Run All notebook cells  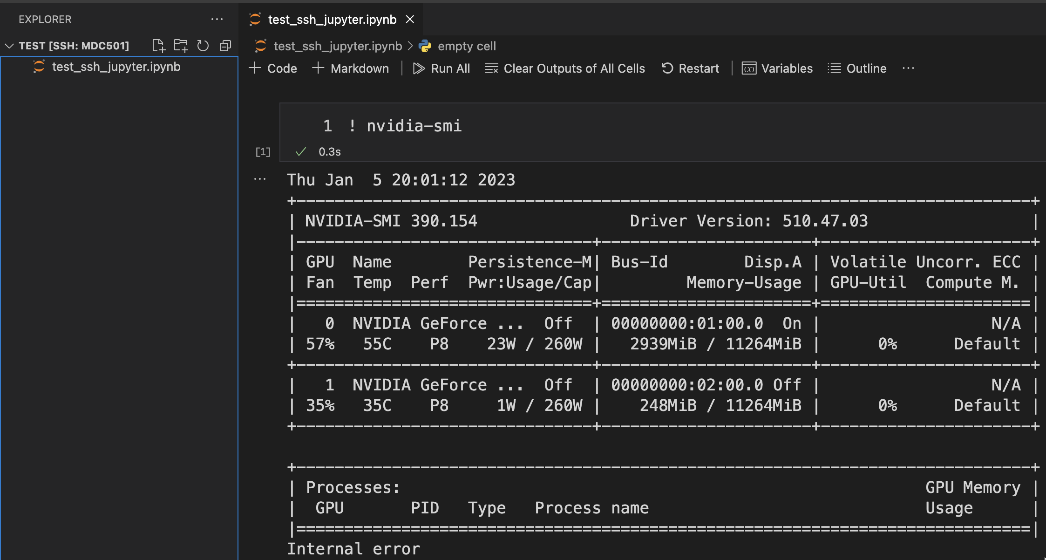(441, 68)
